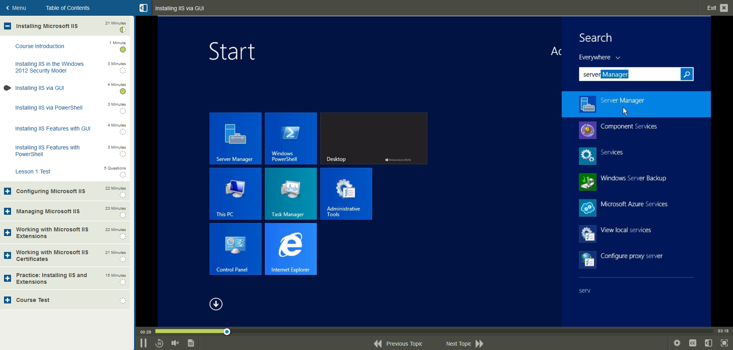Open Installing IIS via GUI topic
733x350 pixels.
(39, 88)
